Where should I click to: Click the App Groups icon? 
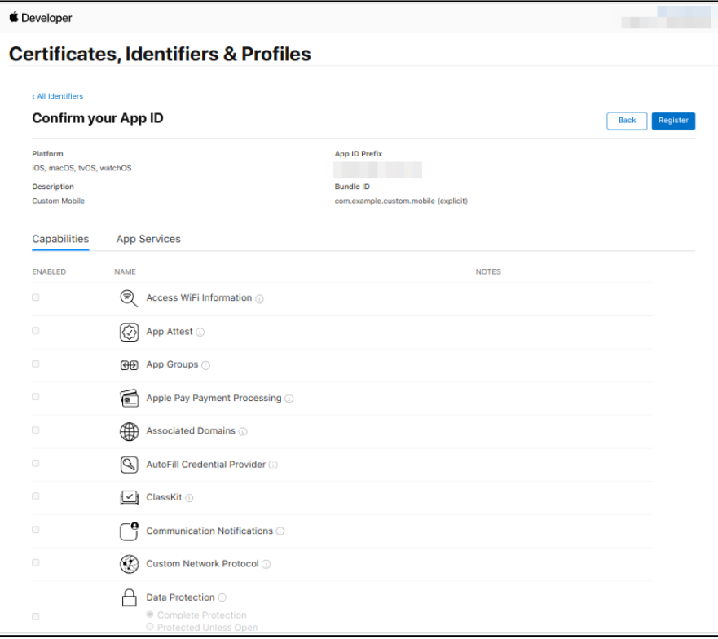[129, 365]
